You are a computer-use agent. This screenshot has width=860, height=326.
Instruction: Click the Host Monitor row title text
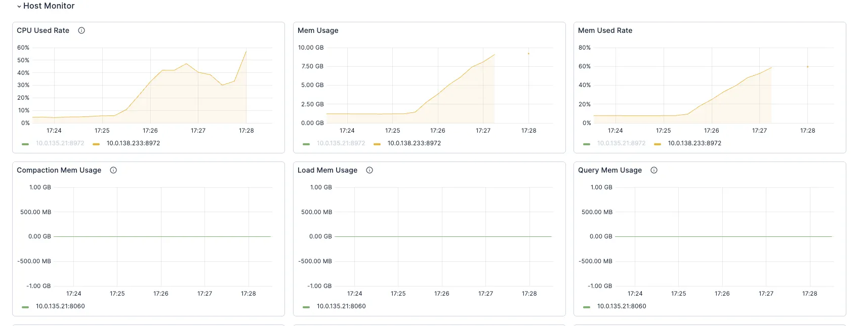49,6
